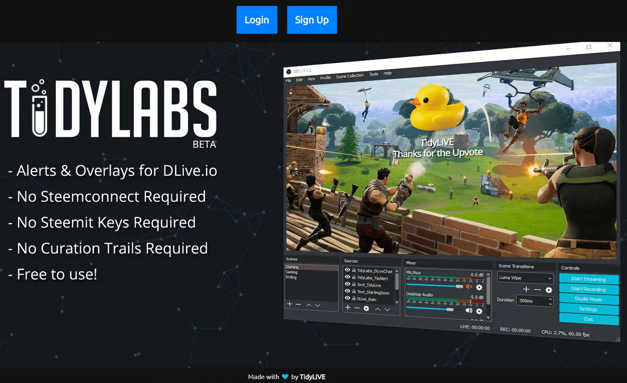Click Start Recording in Controls
Screen dimensions: 627x383
(x=588, y=289)
